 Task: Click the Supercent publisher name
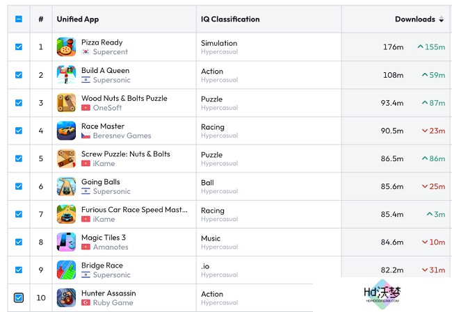[x=111, y=52]
